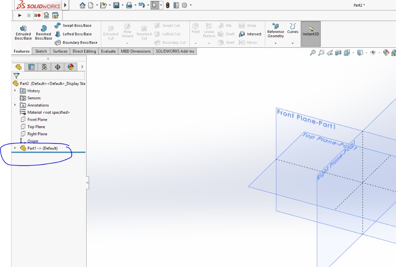Click the Intersect tool
This screenshot has height=267, width=396.
pyautogui.click(x=250, y=34)
